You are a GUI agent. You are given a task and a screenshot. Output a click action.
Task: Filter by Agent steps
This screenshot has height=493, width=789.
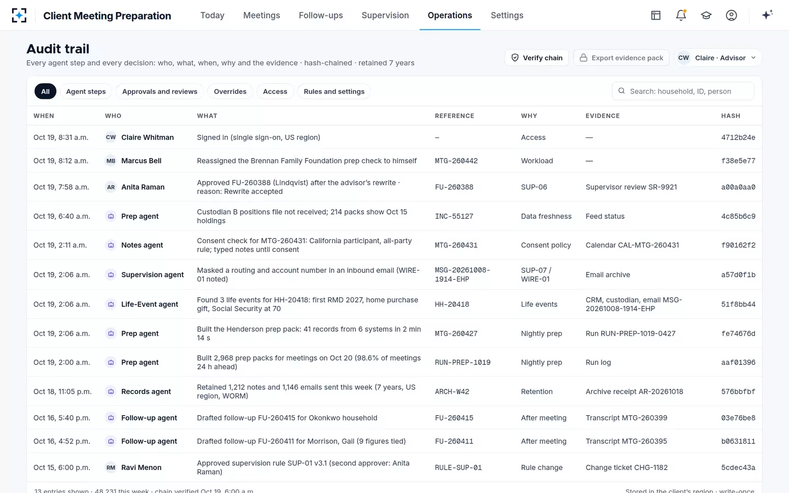click(x=86, y=91)
